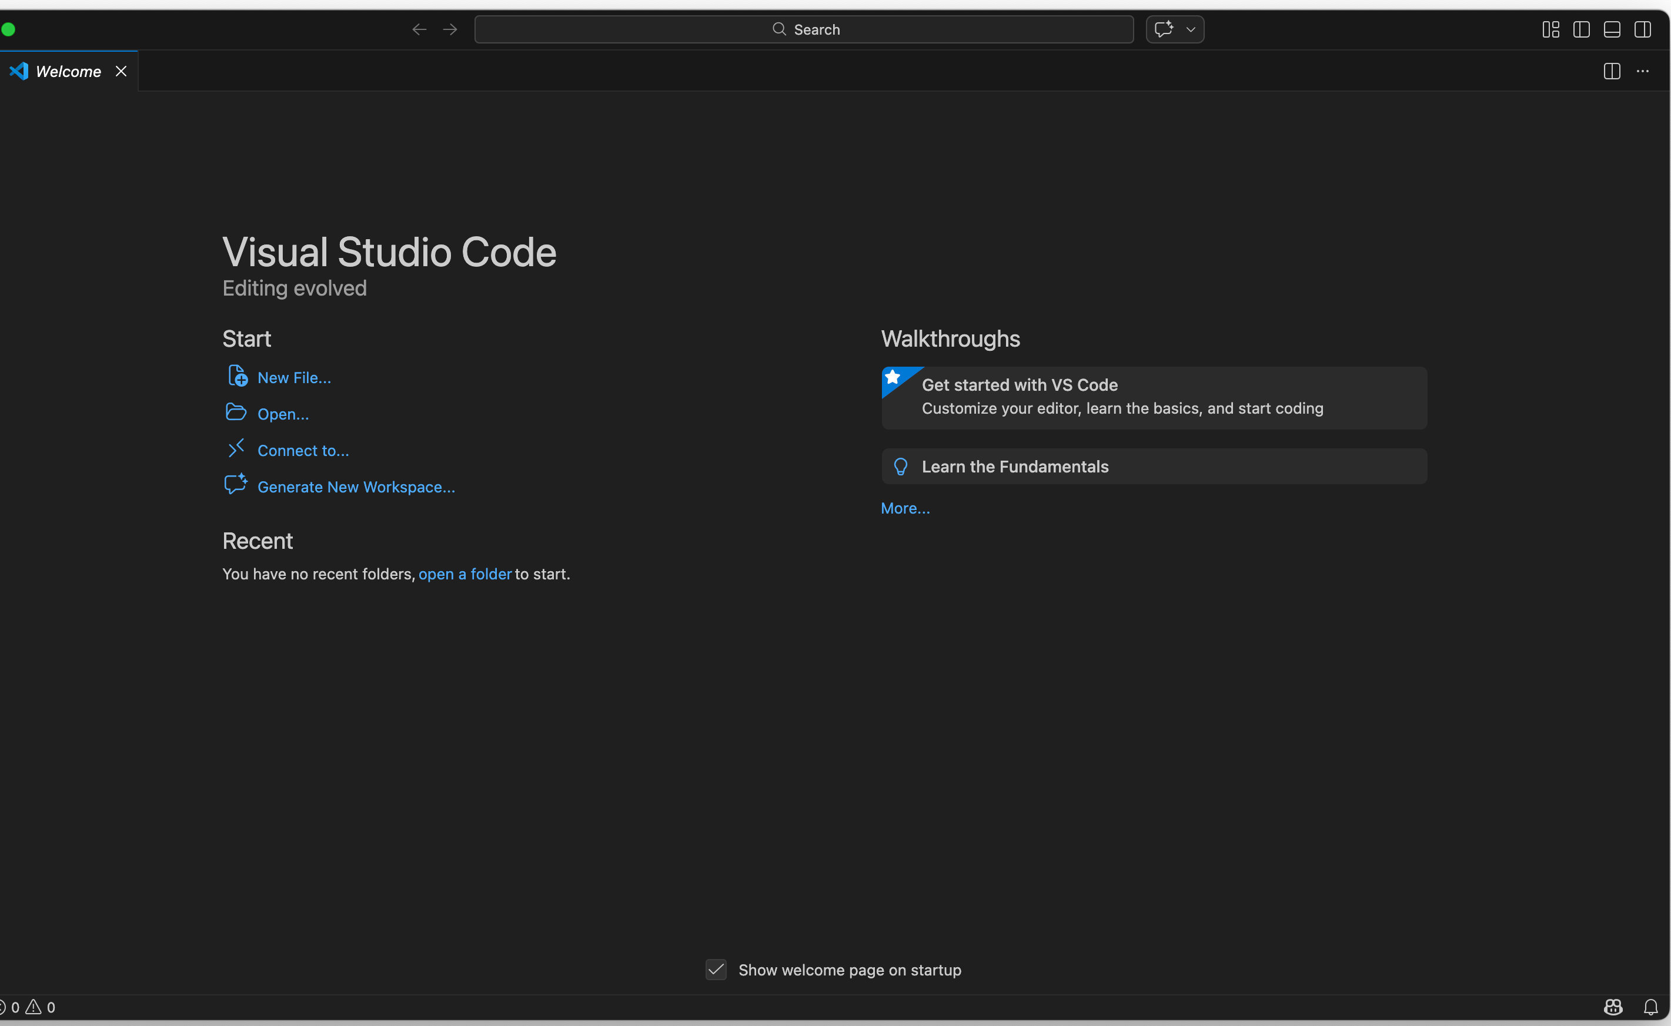Go forward with the right arrow
This screenshot has width=1671, height=1026.
449,29
